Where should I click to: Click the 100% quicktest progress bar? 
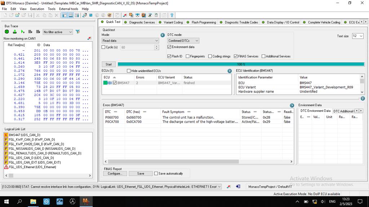(x=241, y=64)
